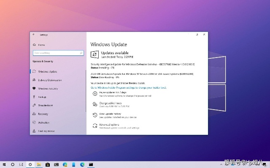Viewport: 270px width, 168px height.
Task: Click the Advanced options gear icon
Action: pyautogui.click(x=94, y=126)
